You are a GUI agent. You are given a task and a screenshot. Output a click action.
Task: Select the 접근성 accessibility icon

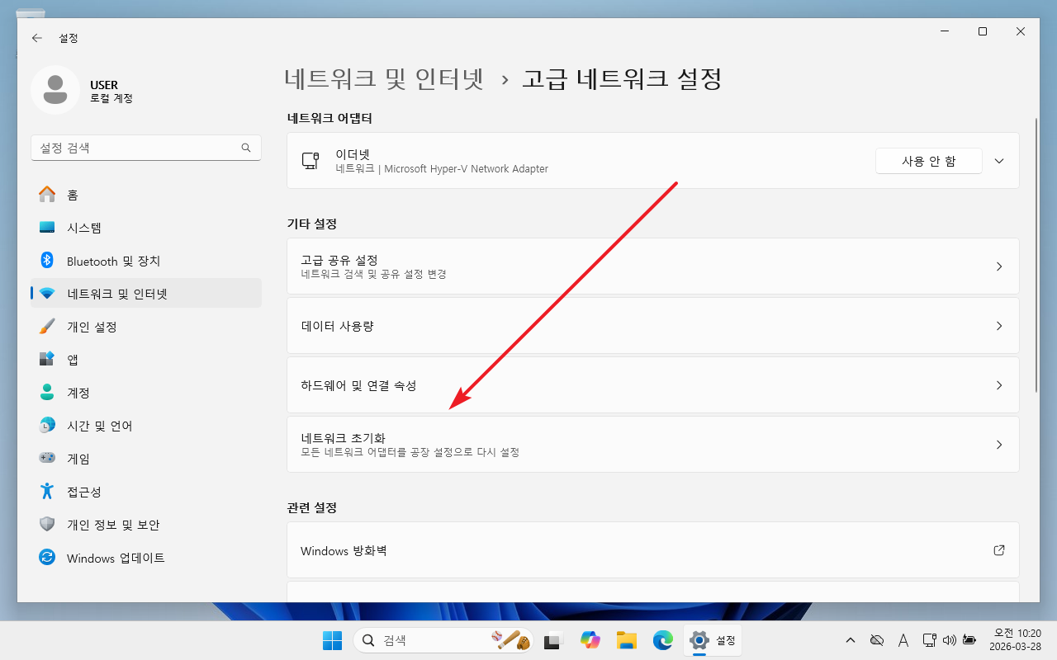pyautogui.click(x=47, y=492)
